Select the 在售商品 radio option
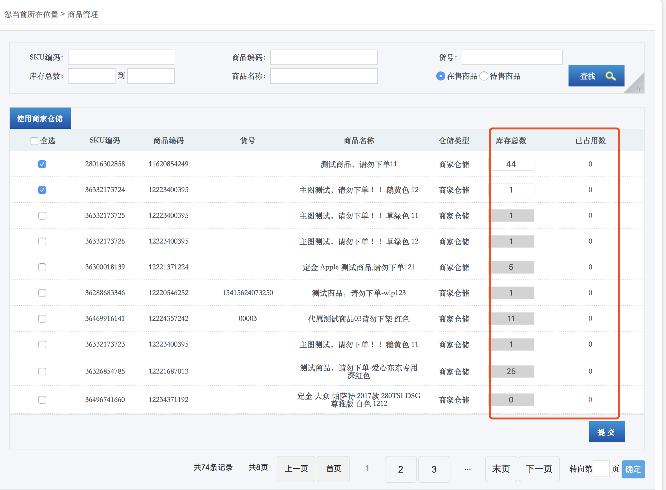Screen dimensions: 666x490 point(440,76)
